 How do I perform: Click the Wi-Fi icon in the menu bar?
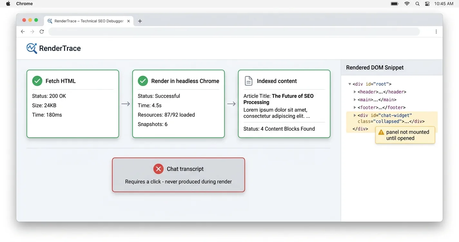pos(407,4)
